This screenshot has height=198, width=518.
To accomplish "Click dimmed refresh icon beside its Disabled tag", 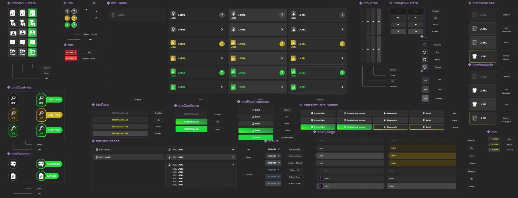I will [x=424, y=45].
